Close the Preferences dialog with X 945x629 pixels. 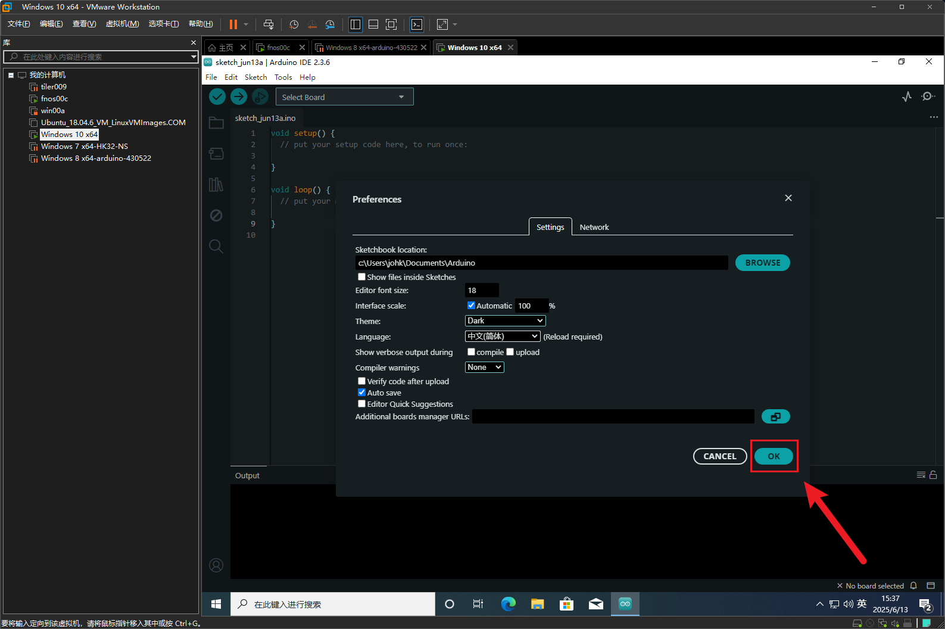click(x=788, y=198)
